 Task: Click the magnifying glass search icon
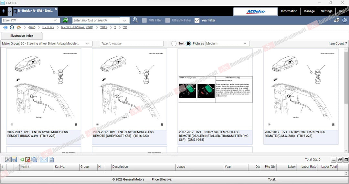(x=135, y=20)
